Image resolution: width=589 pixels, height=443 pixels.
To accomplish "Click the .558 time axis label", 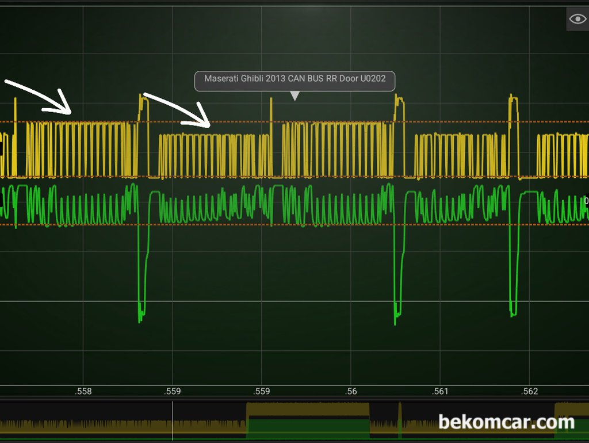I will (83, 392).
